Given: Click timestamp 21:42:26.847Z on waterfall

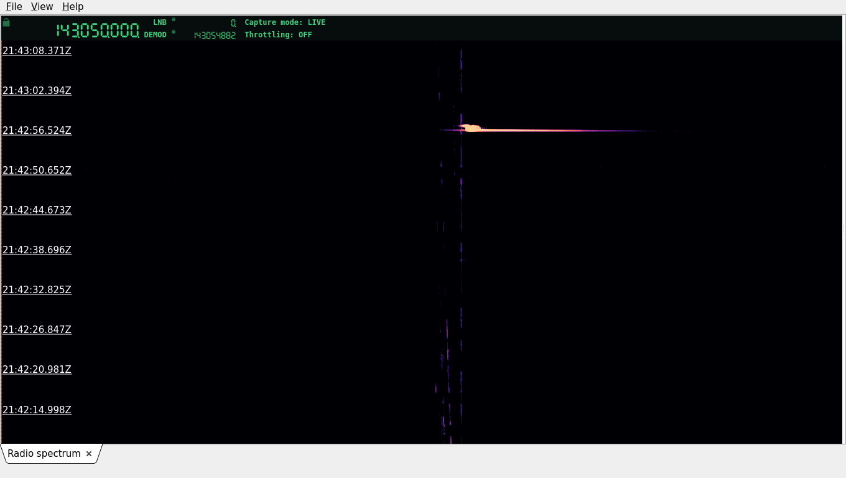Looking at the screenshot, I should [37, 329].
